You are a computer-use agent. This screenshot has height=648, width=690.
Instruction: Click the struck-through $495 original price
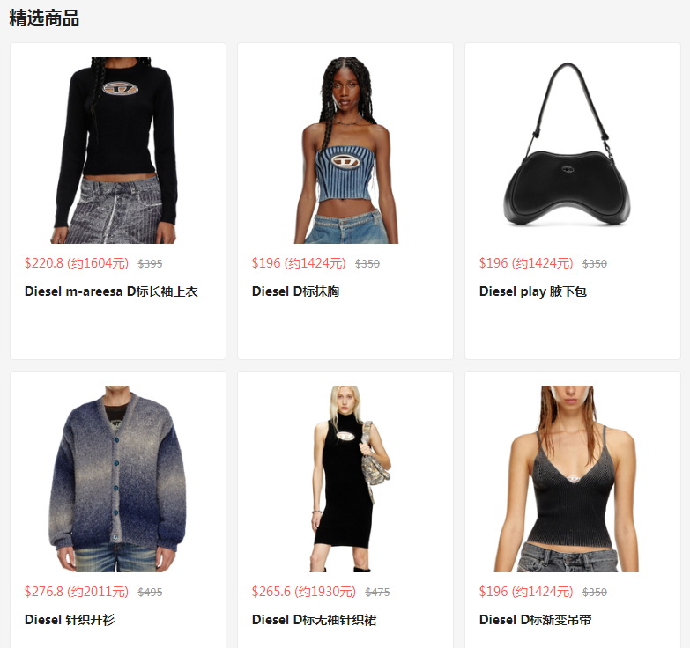(150, 593)
